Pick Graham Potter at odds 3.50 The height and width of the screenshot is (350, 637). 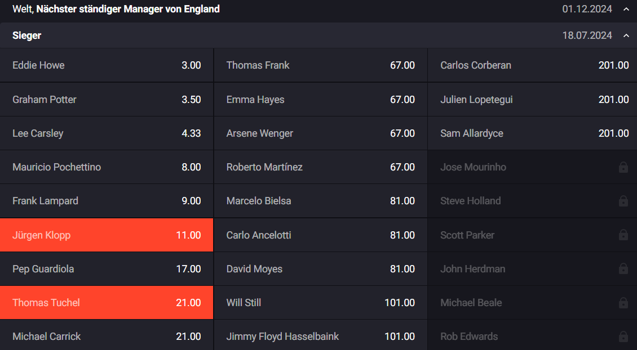(x=107, y=100)
